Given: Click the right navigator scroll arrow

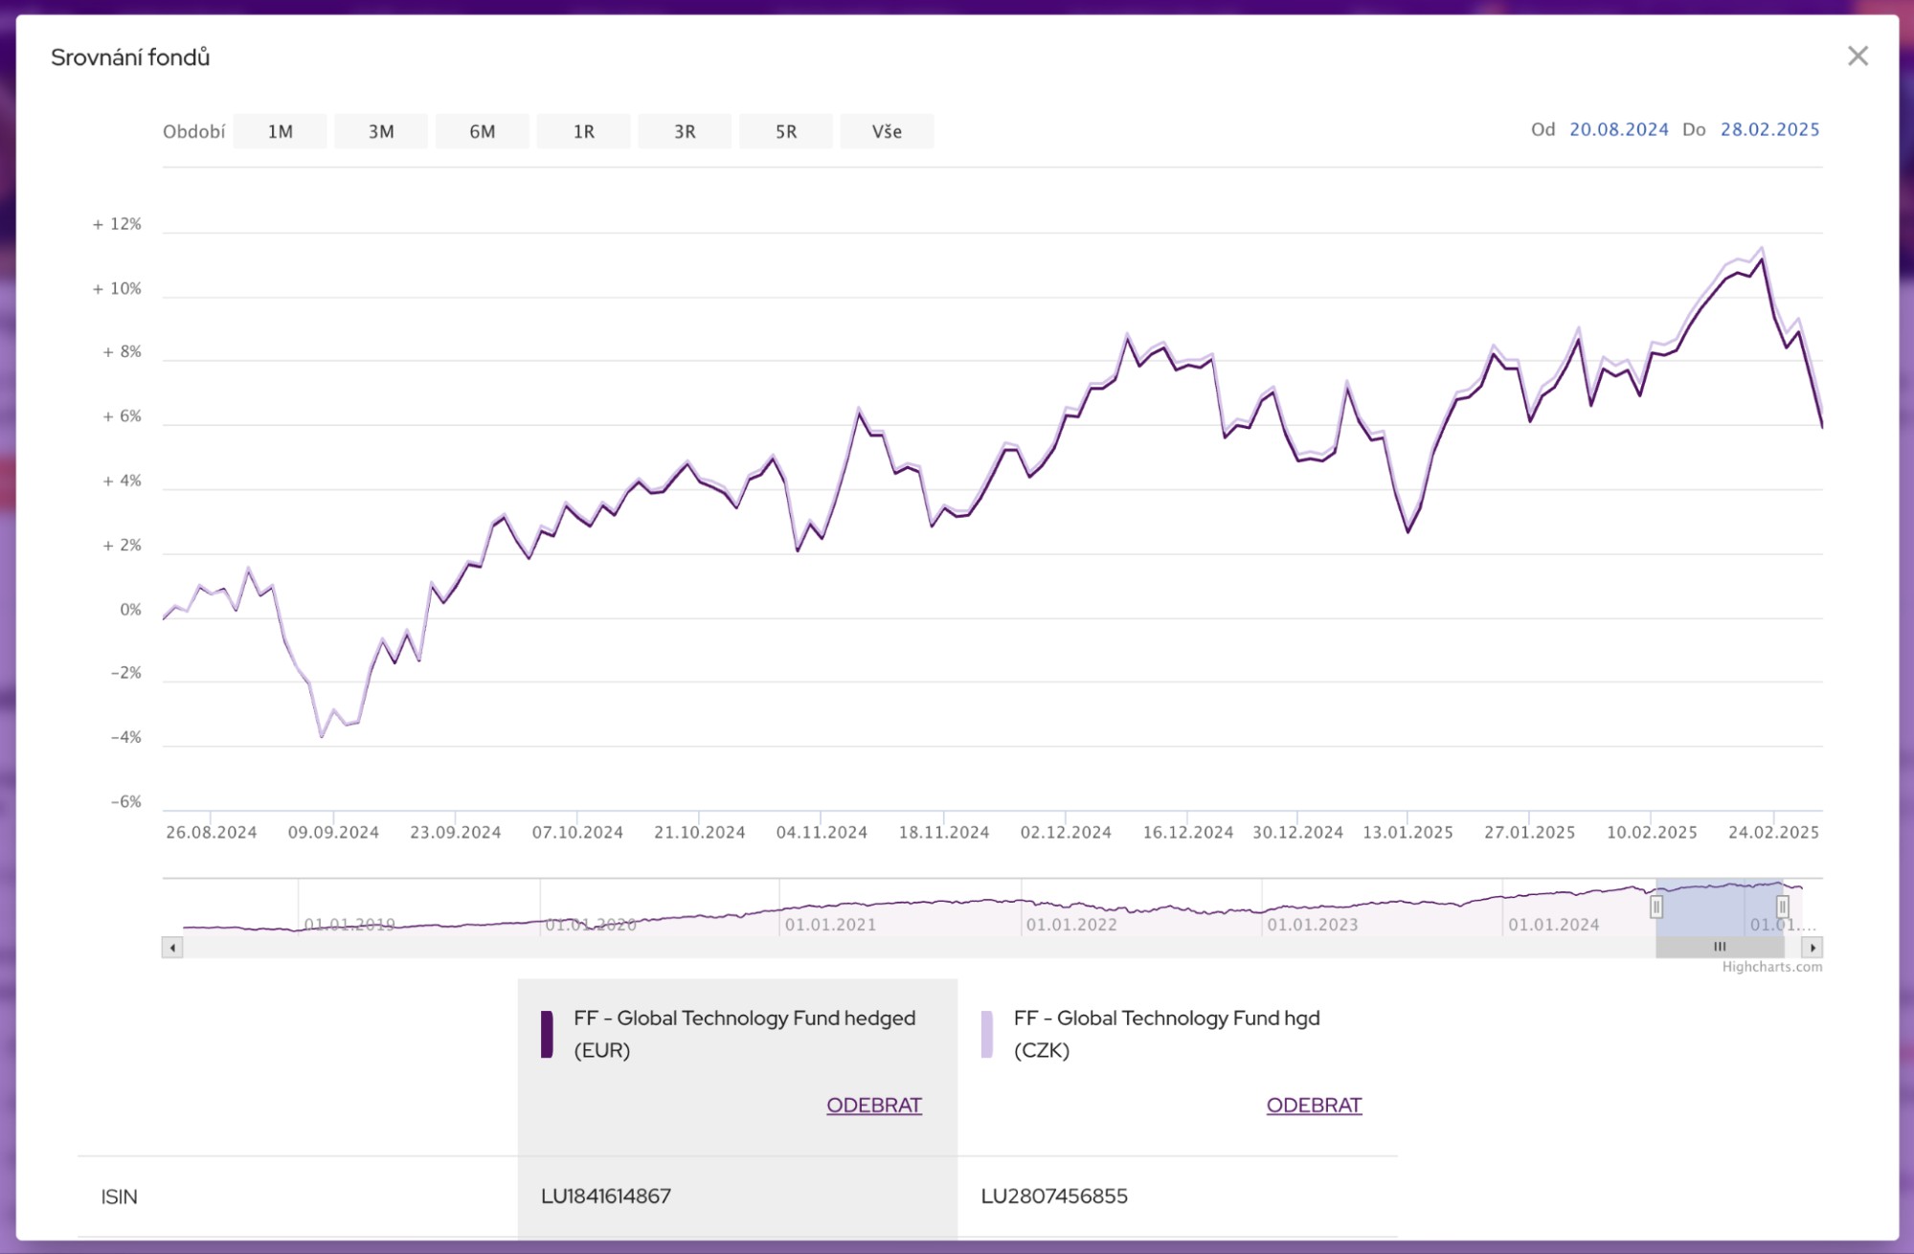Looking at the screenshot, I should pos(1813,946).
